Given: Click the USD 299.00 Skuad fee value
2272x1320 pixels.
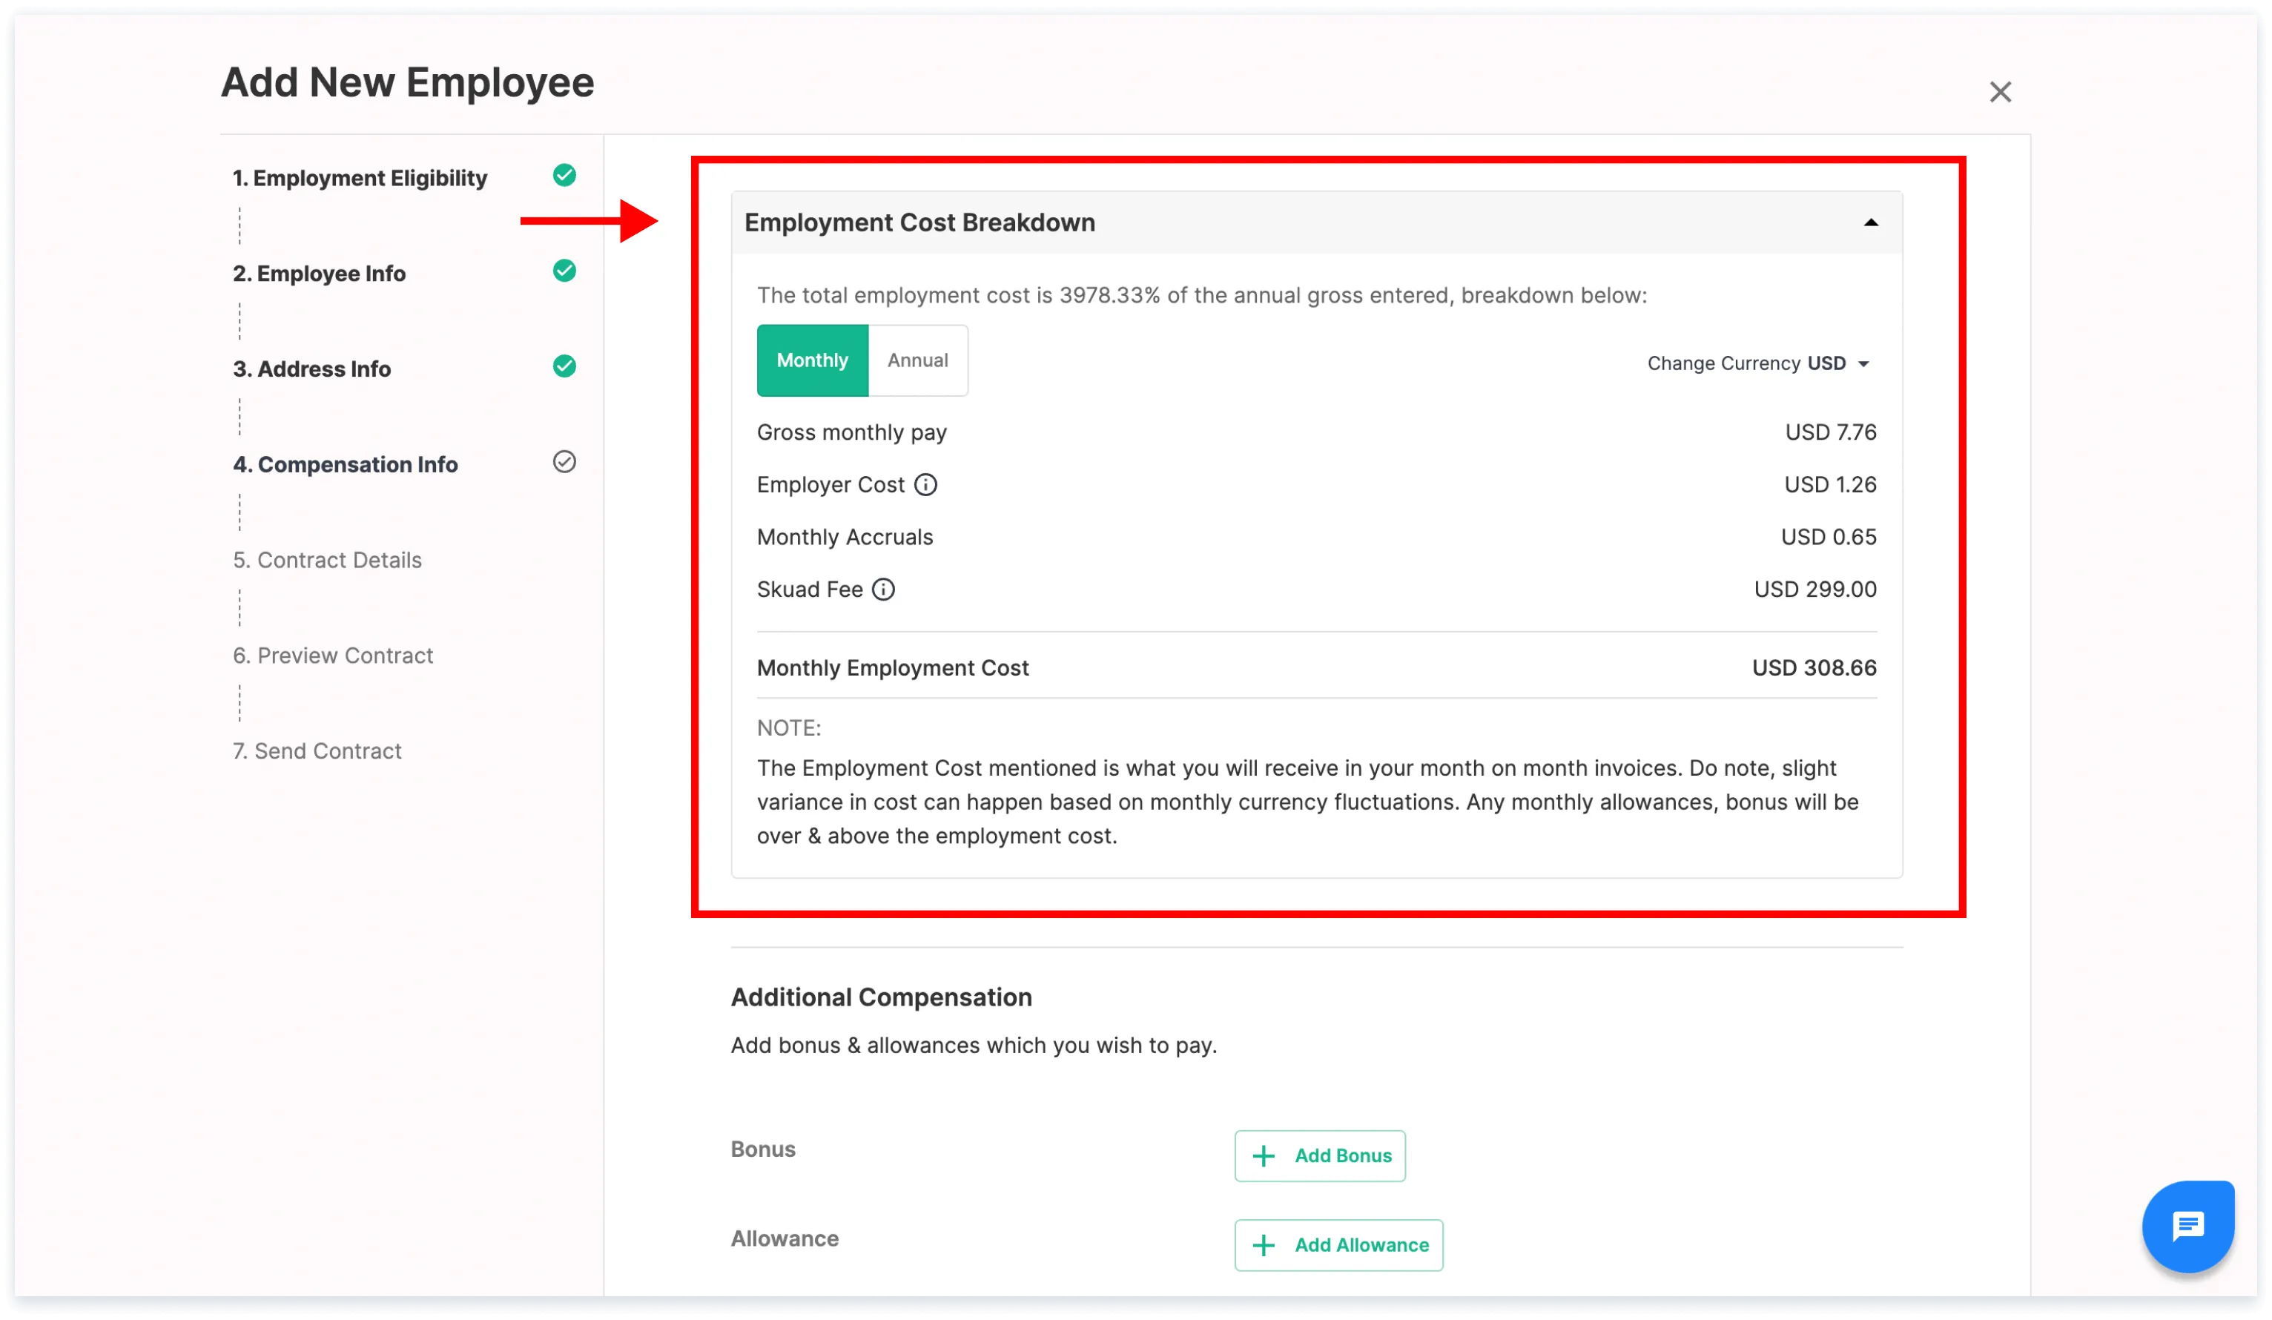Looking at the screenshot, I should coord(1815,590).
